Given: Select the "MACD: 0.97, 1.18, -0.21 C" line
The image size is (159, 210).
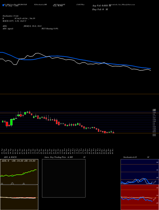Looking at the screenshot, I should (x=14, y=21).
